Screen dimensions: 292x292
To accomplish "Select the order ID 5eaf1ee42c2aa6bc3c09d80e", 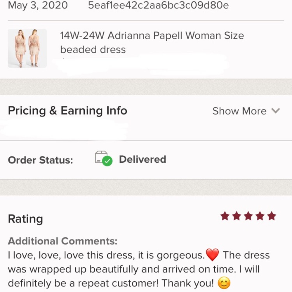I will (x=159, y=5).
